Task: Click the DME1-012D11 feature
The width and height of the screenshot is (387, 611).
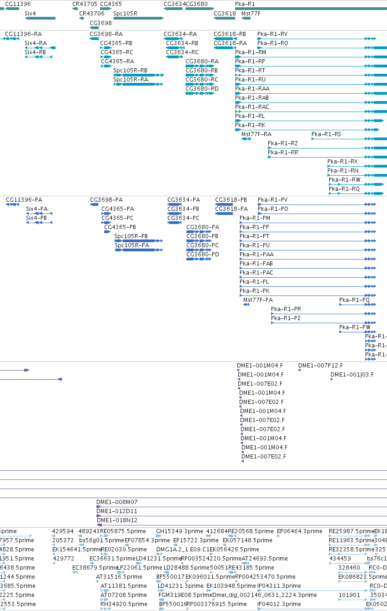Action: point(117,511)
